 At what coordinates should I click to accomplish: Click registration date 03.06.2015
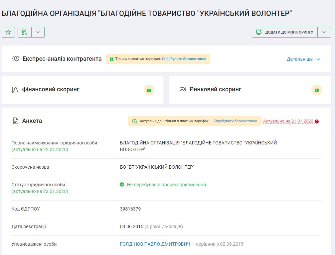pyautogui.click(x=132, y=226)
